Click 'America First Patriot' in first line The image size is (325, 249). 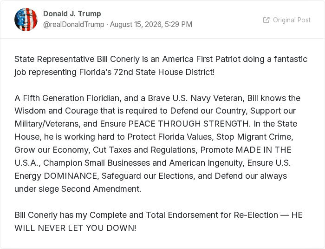[x=201, y=59]
